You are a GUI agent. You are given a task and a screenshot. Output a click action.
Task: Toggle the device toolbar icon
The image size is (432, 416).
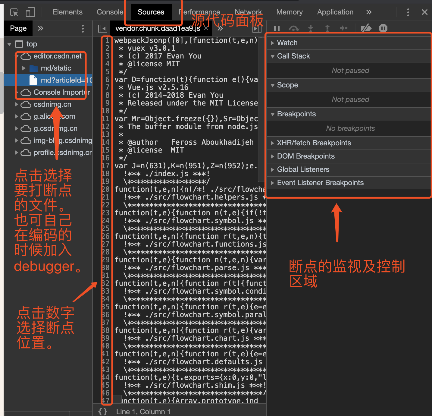tap(30, 12)
